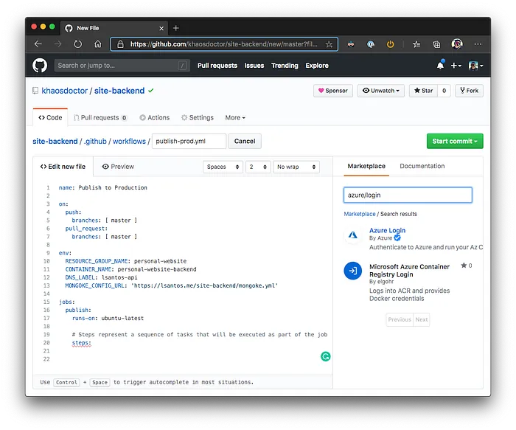This screenshot has height=430, width=516.
Task: Open the Spaces indent mode dropdown
Action: [x=223, y=167]
